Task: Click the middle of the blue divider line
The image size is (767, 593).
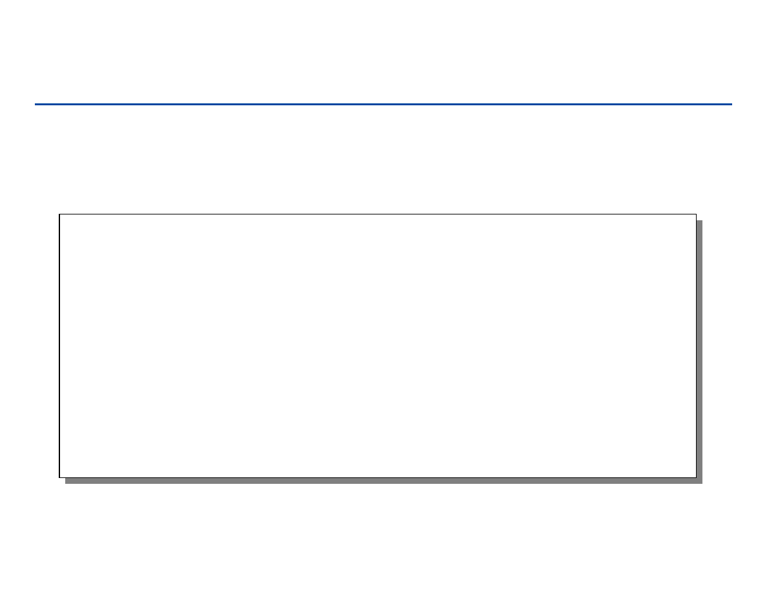Action: [383, 104]
